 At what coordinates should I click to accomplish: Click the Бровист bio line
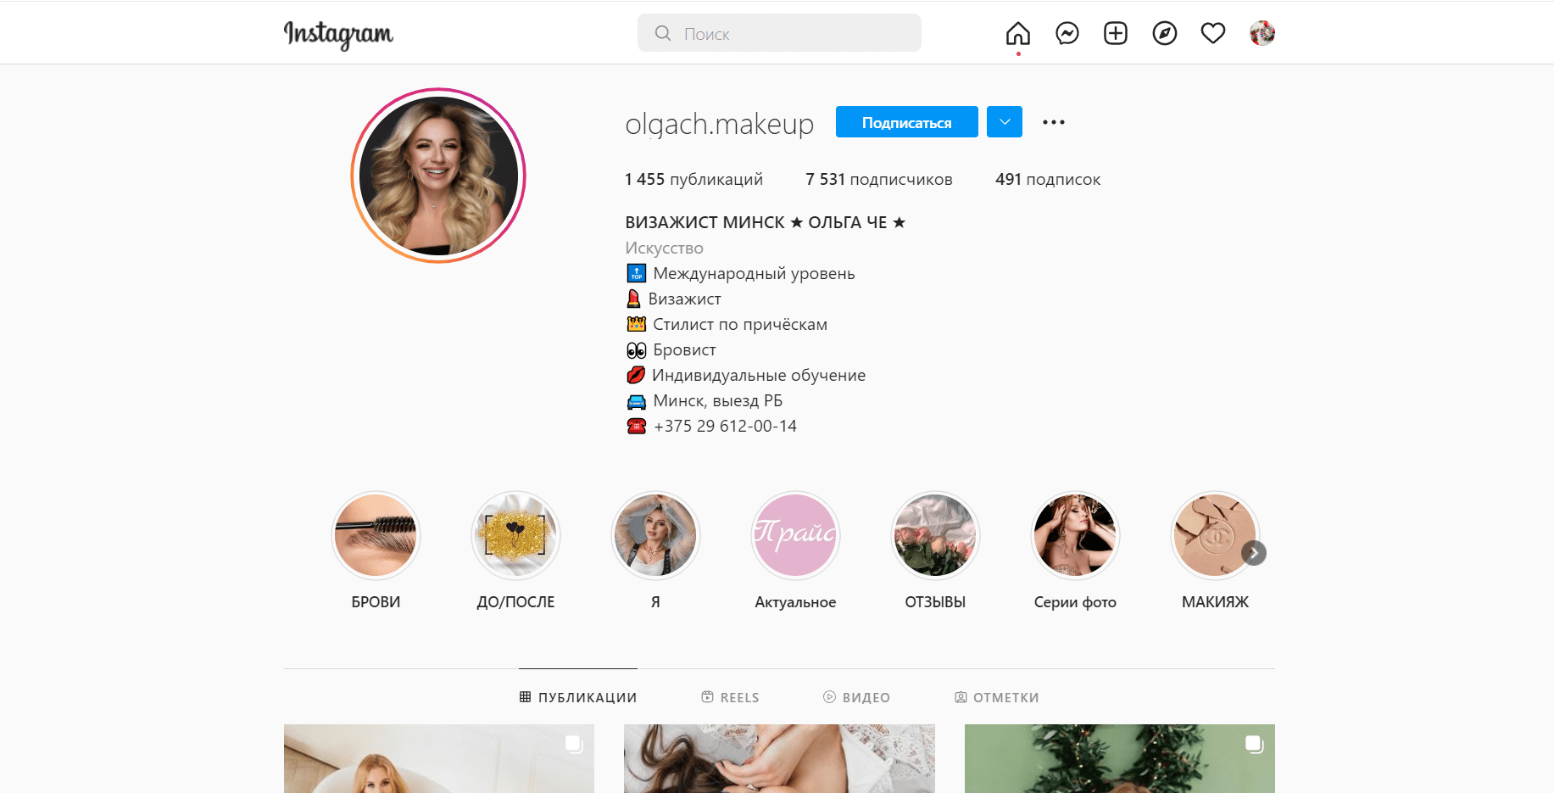[x=671, y=349]
